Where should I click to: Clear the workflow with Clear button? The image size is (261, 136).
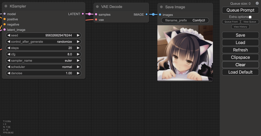coord(240,65)
